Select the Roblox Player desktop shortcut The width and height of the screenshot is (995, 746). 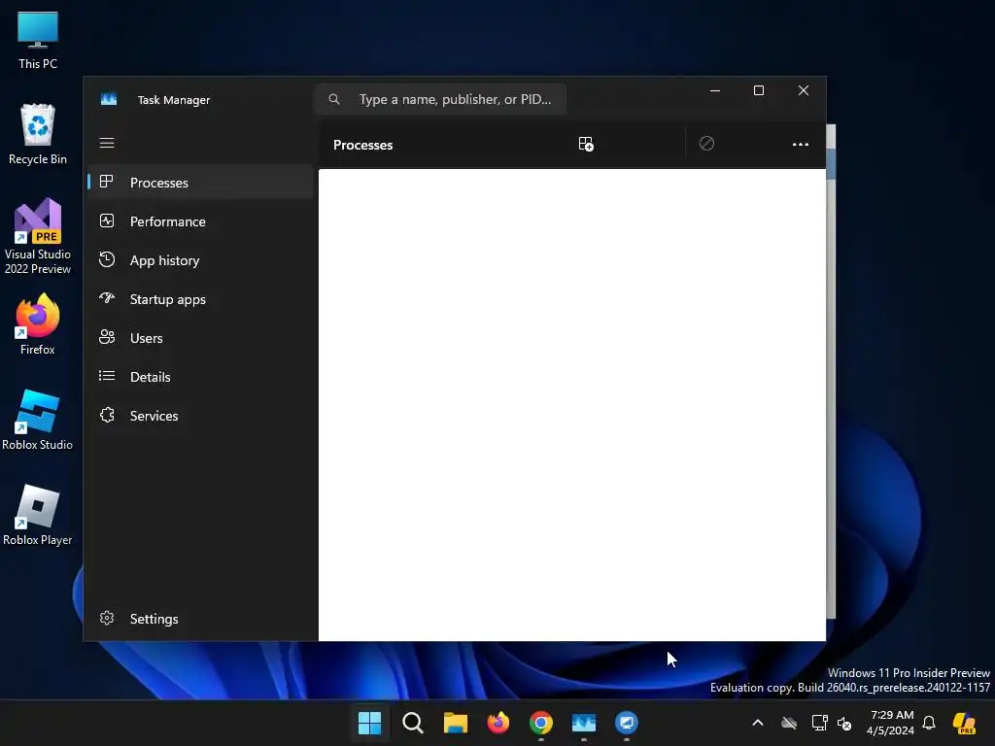[38, 515]
